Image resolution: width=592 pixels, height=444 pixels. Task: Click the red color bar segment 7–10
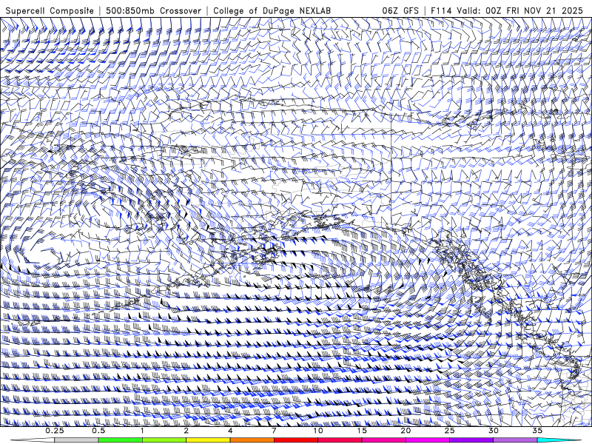[295, 440]
